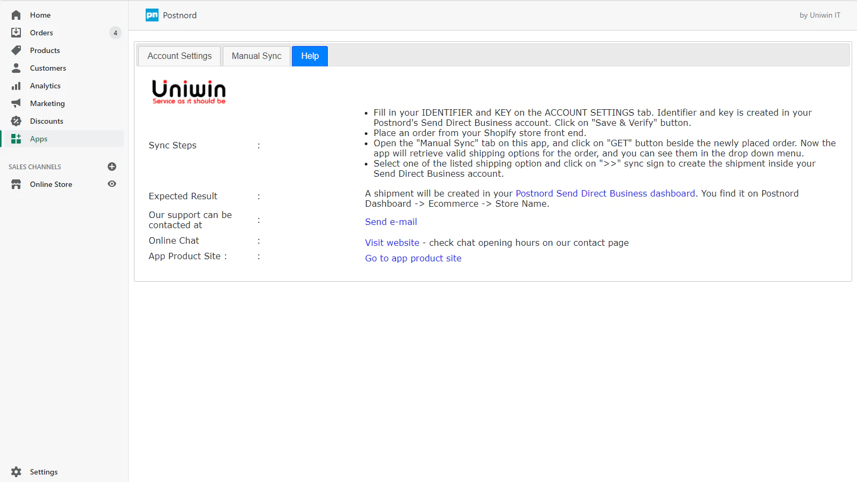
Task: Select the Apps menu item
Action: (39, 139)
